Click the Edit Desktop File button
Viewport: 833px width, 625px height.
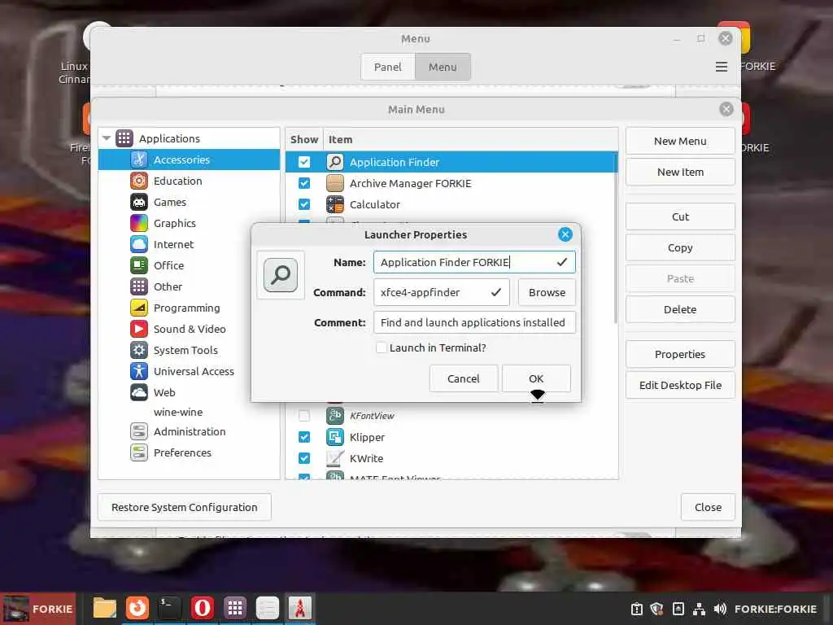(x=680, y=385)
